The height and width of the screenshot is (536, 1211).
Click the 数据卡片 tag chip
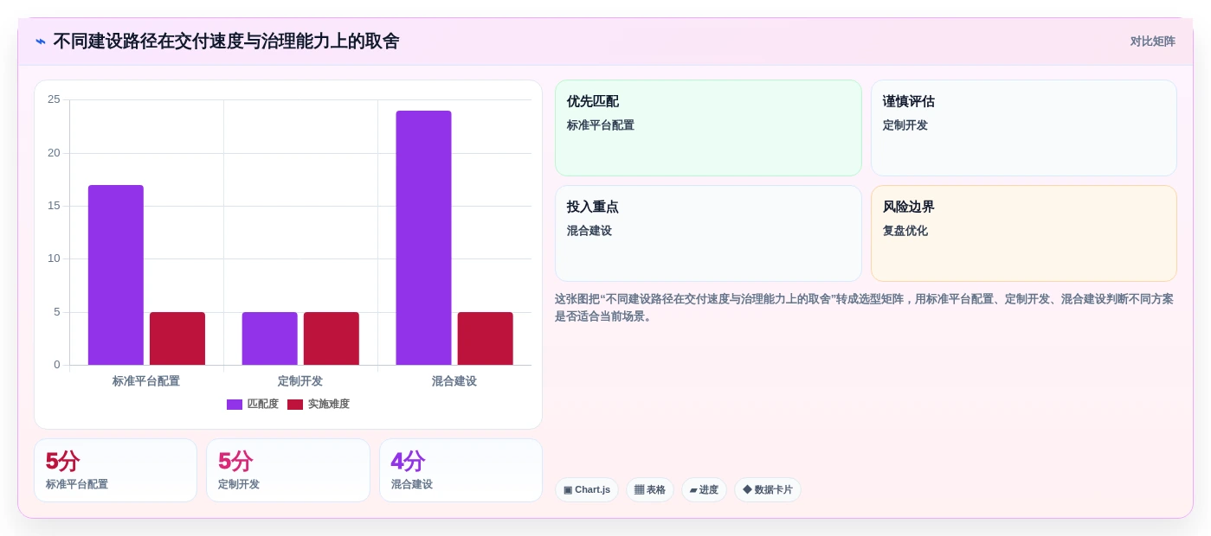click(x=768, y=490)
